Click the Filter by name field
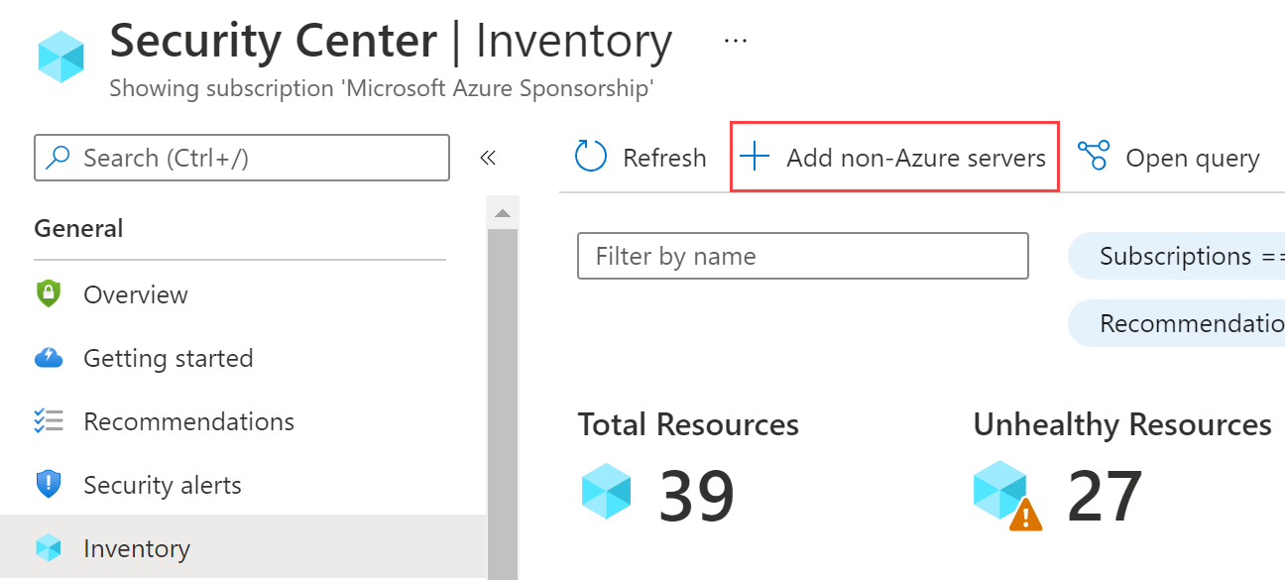 tap(803, 257)
